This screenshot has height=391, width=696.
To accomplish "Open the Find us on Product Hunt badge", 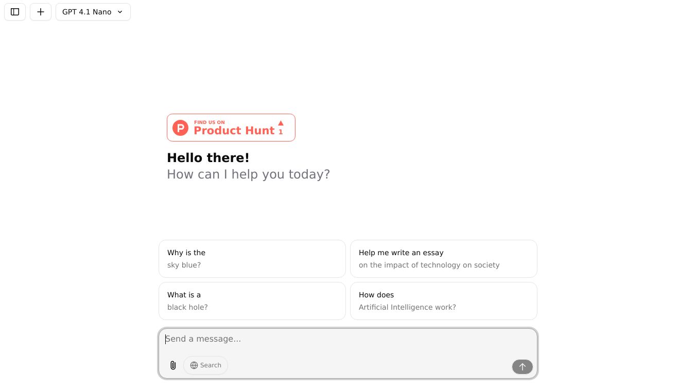I will 231,128.
